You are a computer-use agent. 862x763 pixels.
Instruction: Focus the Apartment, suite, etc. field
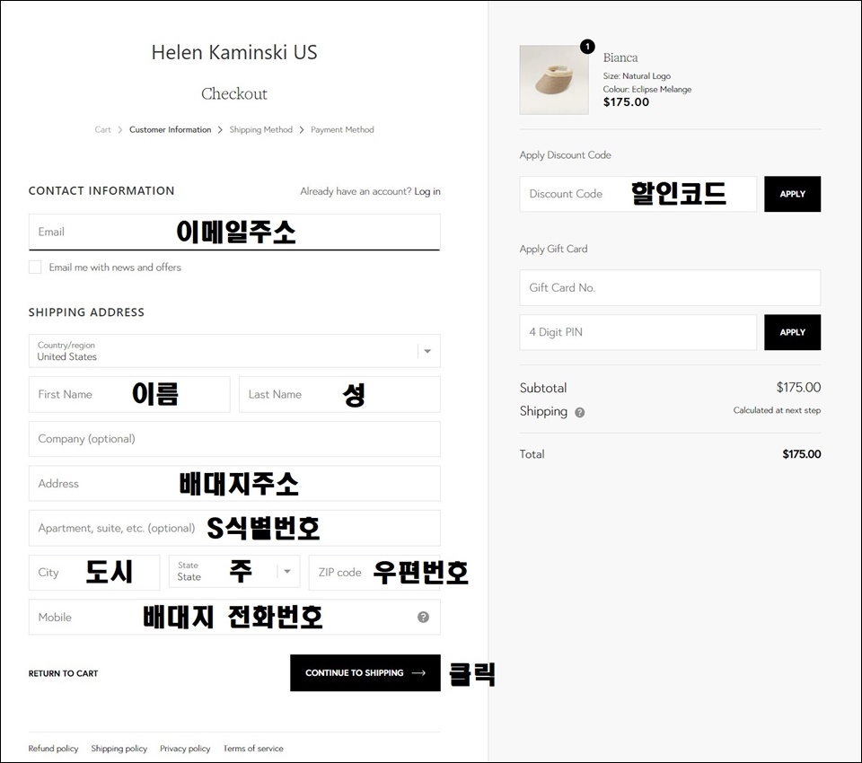click(234, 528)
